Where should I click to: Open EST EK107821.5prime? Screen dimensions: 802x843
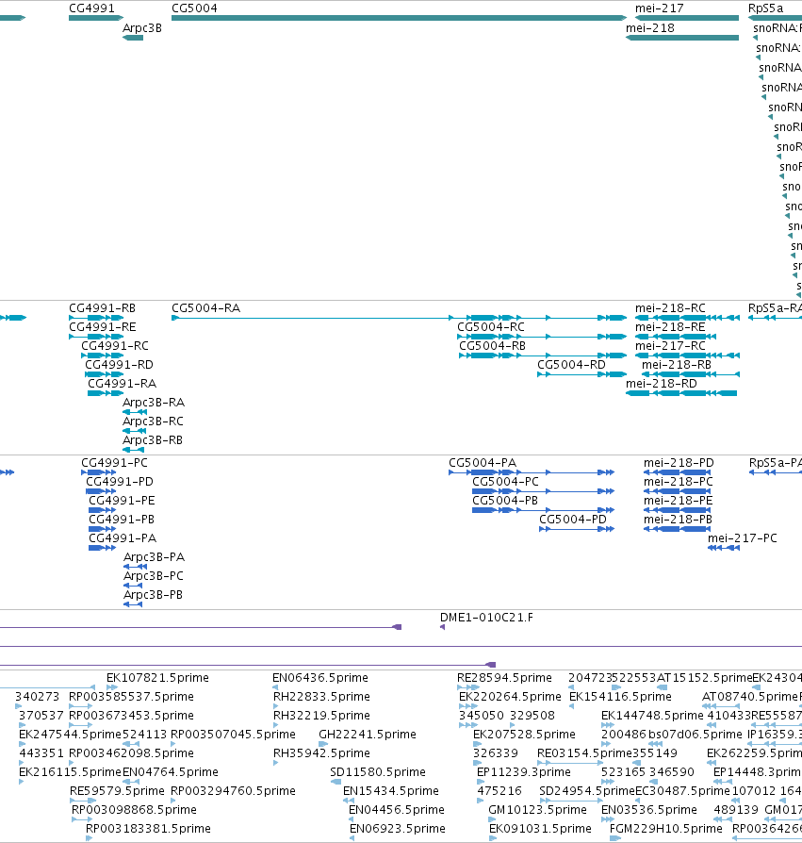[x=157, y=677]
